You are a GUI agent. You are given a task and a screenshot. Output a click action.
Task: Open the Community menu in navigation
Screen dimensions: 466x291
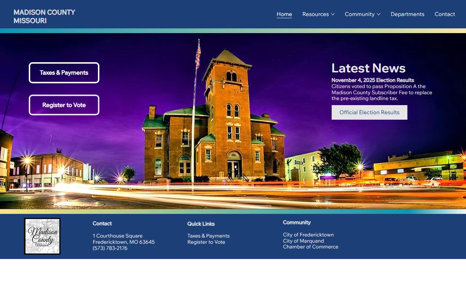[x=360, y=14]
